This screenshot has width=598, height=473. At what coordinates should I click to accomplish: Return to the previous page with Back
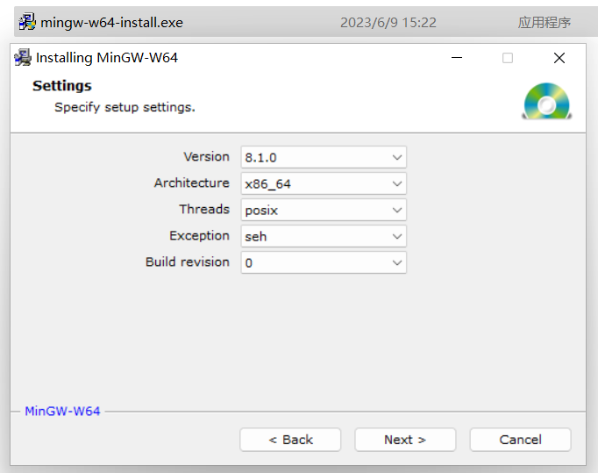pyautogui.click(x=290, y=440)
